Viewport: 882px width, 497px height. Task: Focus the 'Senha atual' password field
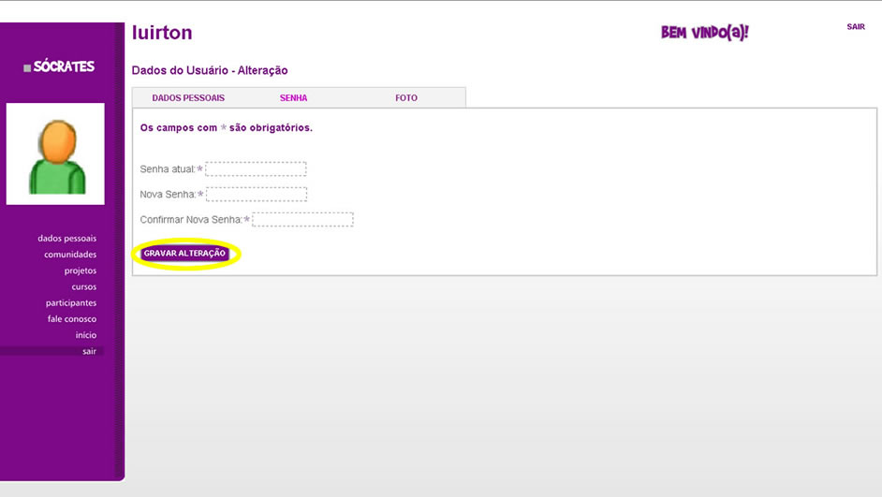click(x=256, y=169)
